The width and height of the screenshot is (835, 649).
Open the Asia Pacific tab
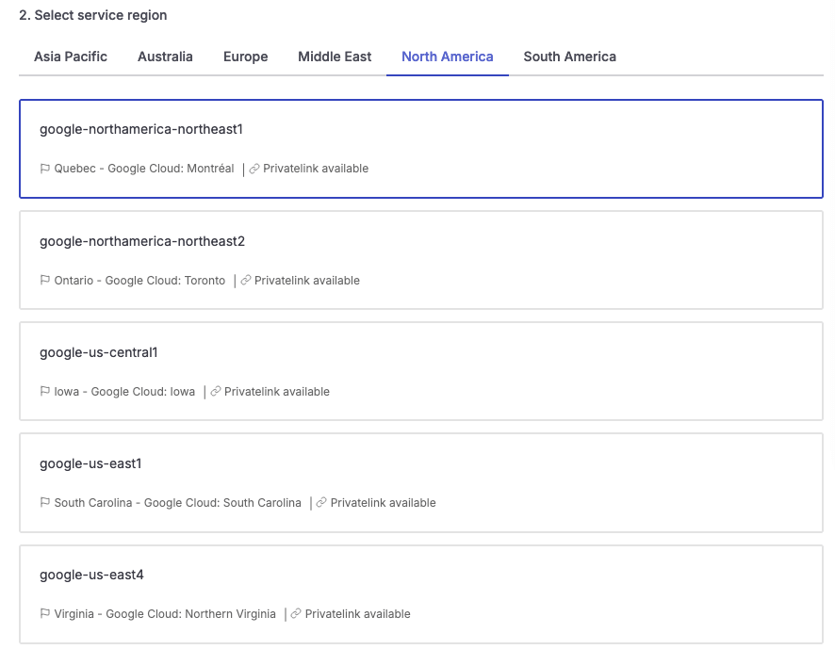click(x=70, y=57)
